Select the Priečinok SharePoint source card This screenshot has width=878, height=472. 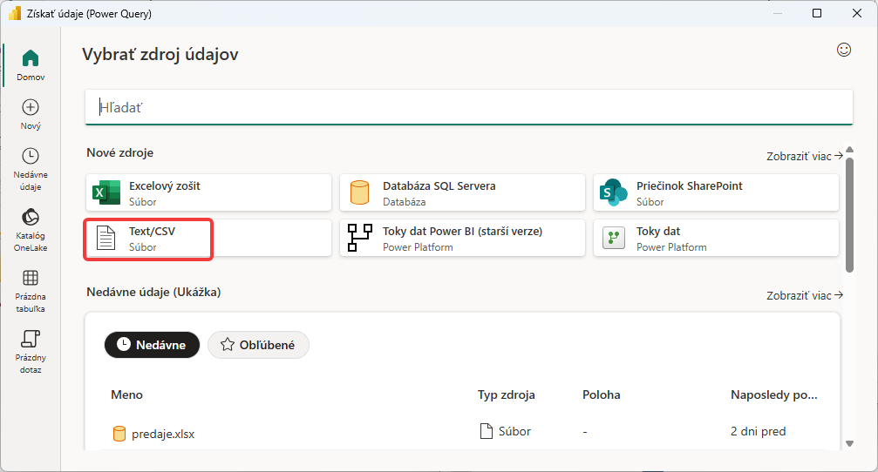coord(716,193)
